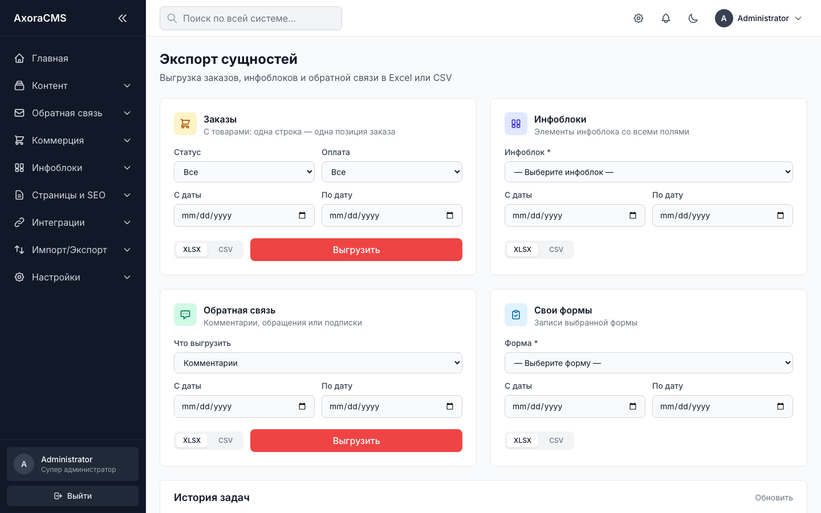Open the calendar picker for Инфоблоки С даты

click(633, 215)
